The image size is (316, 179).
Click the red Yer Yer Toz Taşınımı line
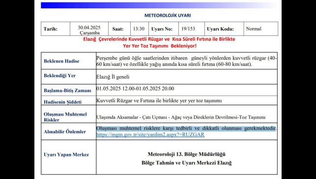point(160,46)
